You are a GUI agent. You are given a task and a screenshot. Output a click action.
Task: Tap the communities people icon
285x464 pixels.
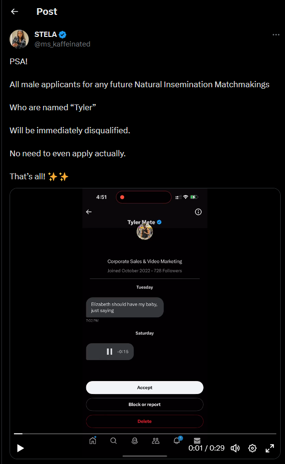point(156,441)
